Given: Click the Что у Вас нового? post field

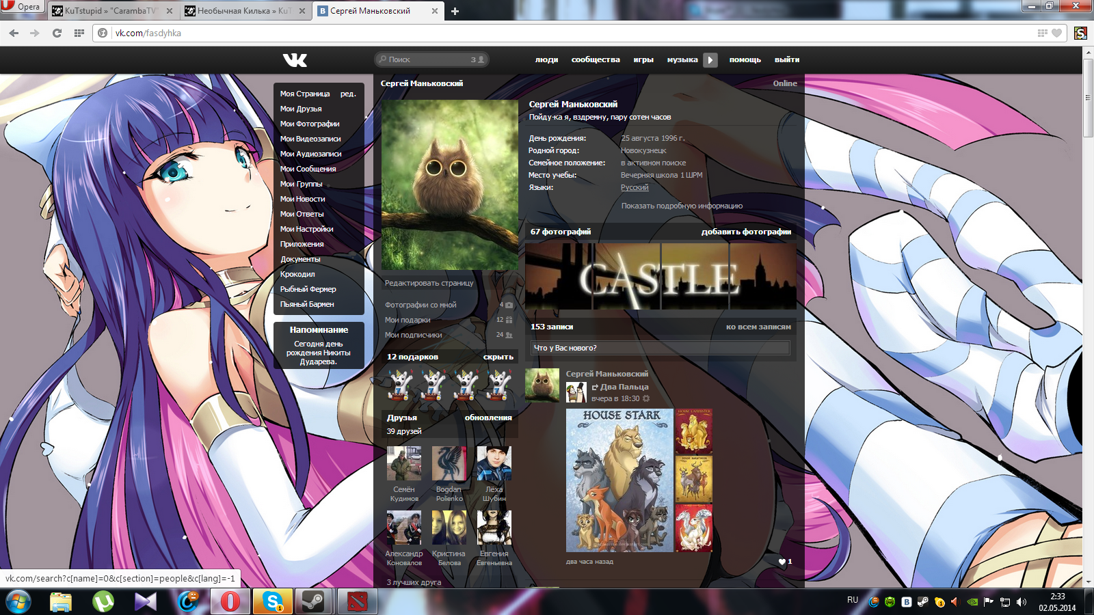Looking at the screenshot, I should pyautogui.click(x=661, y=348).
